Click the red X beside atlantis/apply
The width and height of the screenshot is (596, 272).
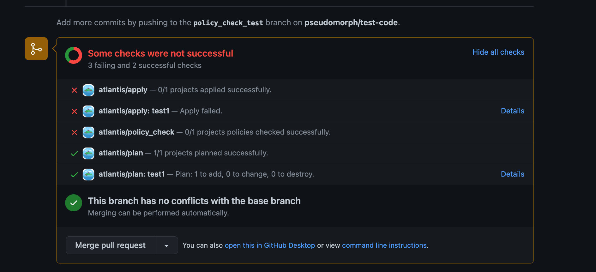[x=74, y=90]
